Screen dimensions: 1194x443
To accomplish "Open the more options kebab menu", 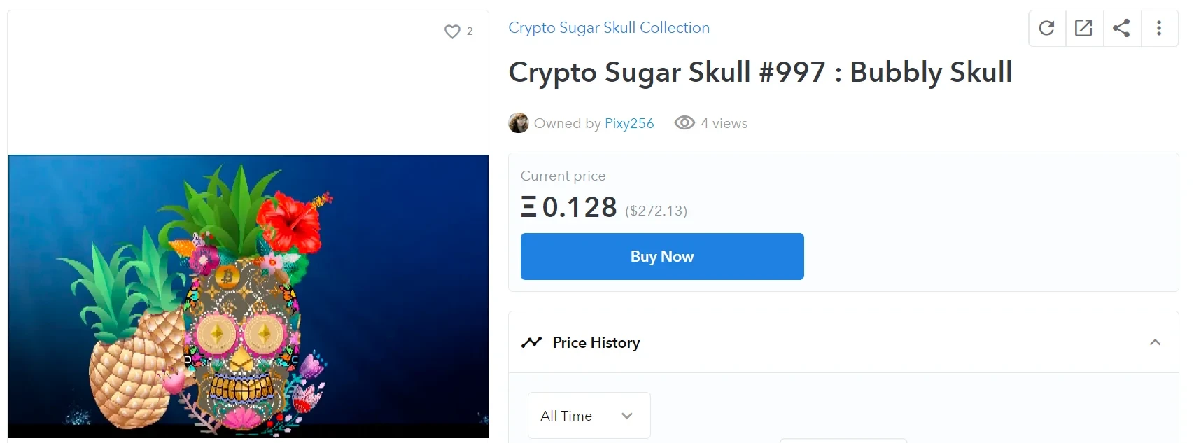I will (x=1159, y=28).
